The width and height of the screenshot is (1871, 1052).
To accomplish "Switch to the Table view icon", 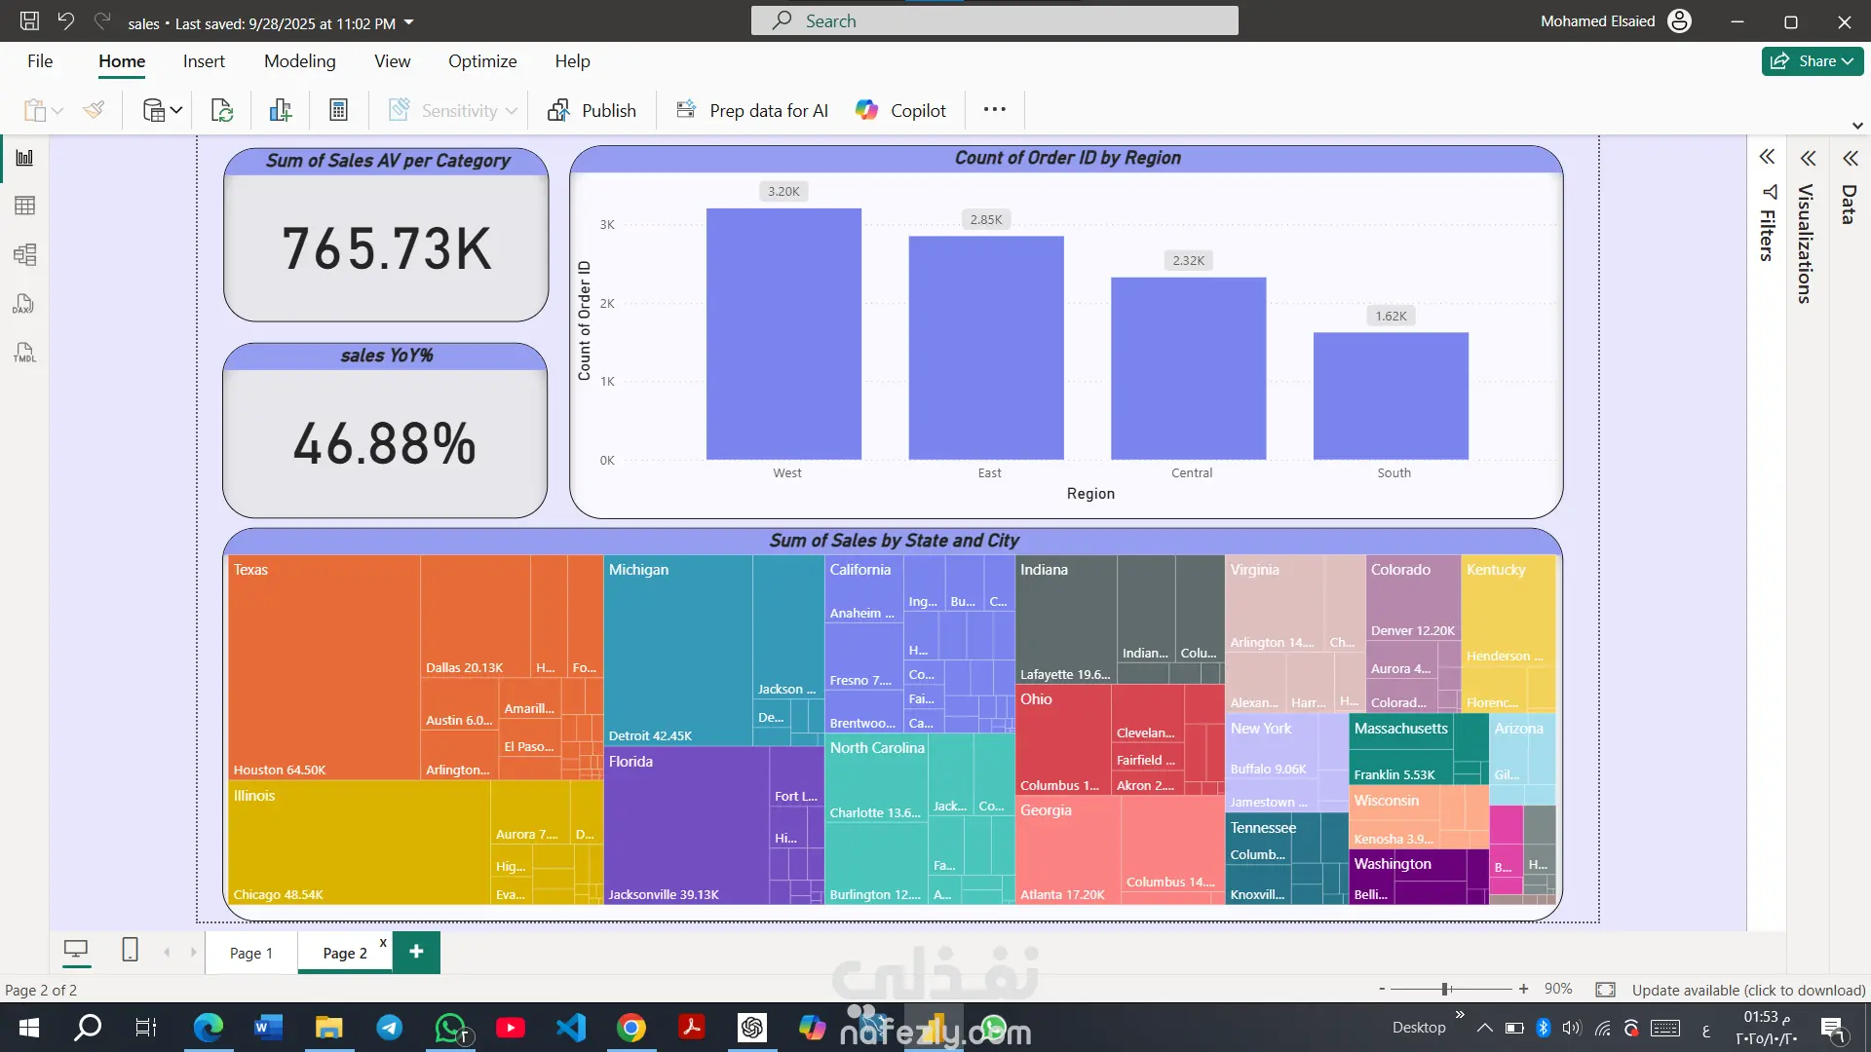I will pyautogui.click(x=24, y=206).
